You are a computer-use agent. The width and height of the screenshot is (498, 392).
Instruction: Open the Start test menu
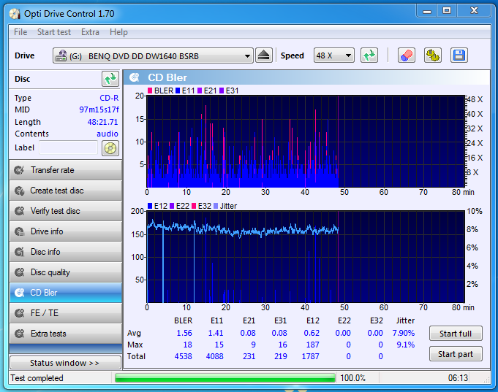point(54,32)
